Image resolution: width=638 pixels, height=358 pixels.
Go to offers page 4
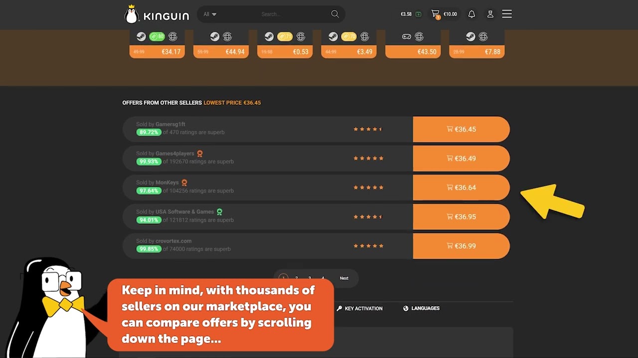pyautogui.click(x=322, y=278)
